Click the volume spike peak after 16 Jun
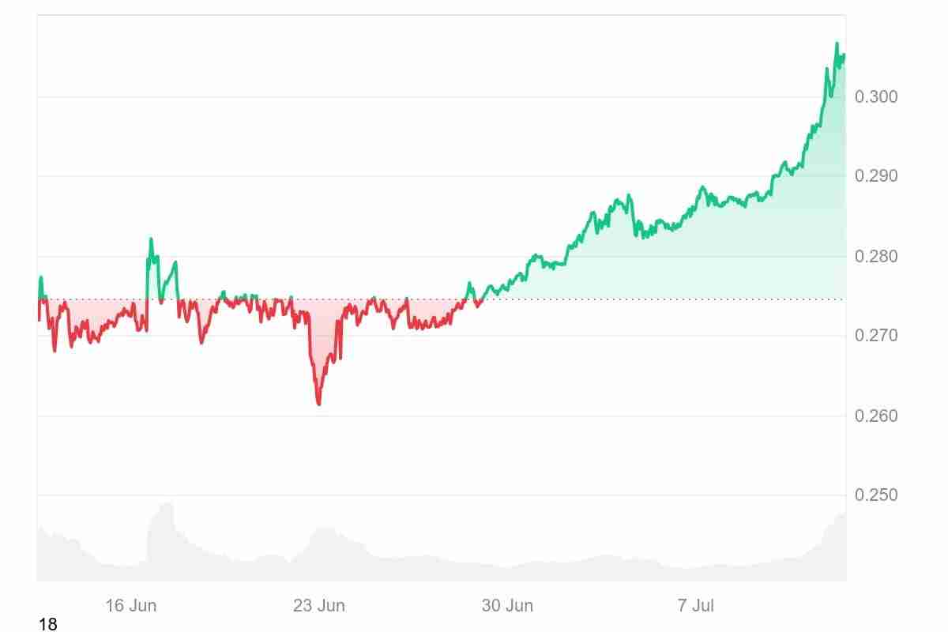This screenshot has width=948, height=632. 166,504
